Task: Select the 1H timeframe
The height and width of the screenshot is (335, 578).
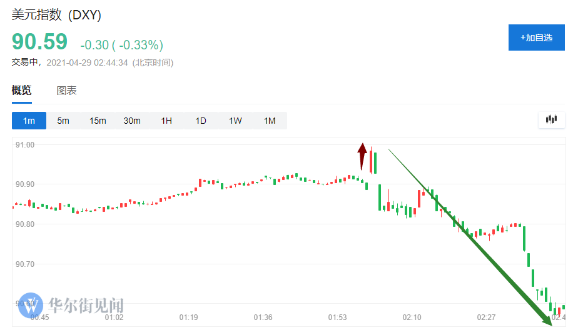Action: [166, 121]
